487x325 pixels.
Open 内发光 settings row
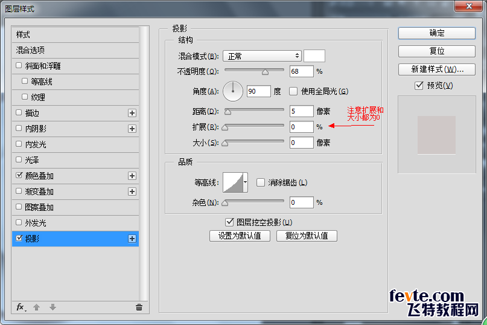pyautogui.click(x=75, y=144)
